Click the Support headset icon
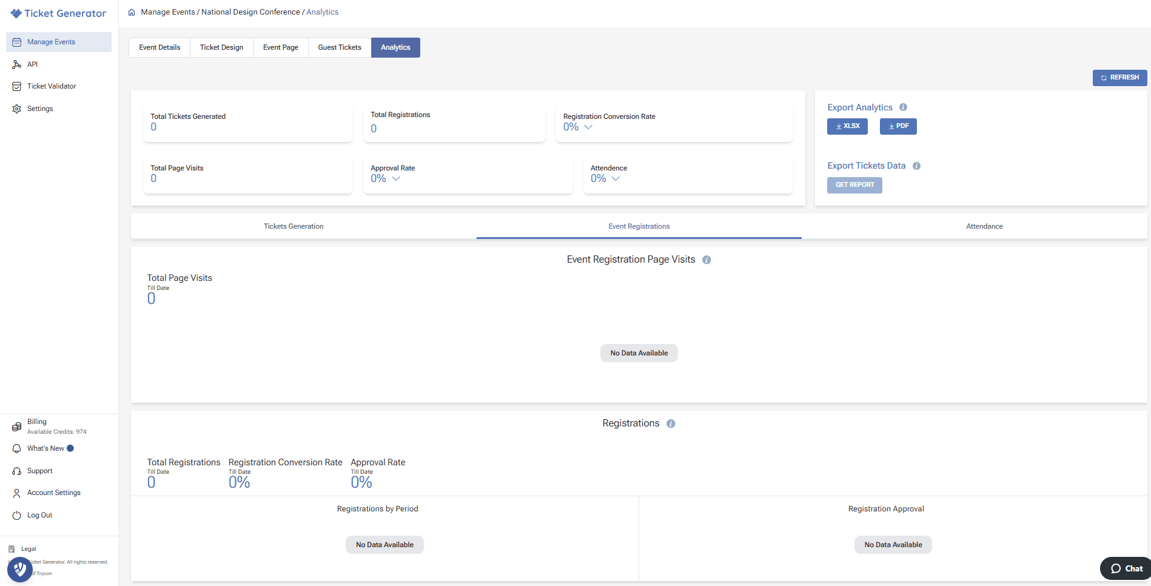The image size is (1151, 586). point(17,471)
